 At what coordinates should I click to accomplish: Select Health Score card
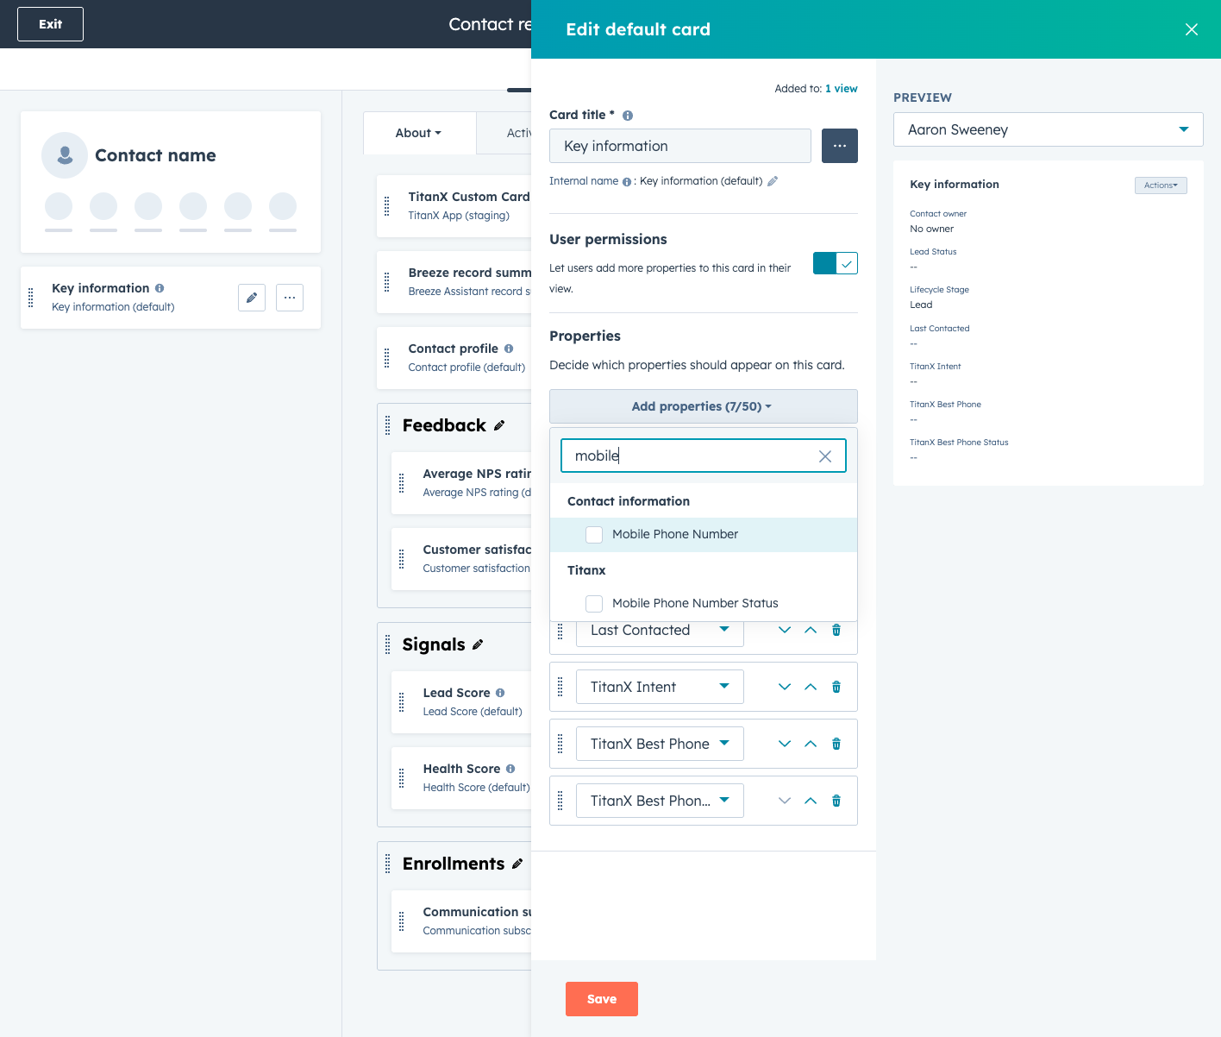[461, 778]
